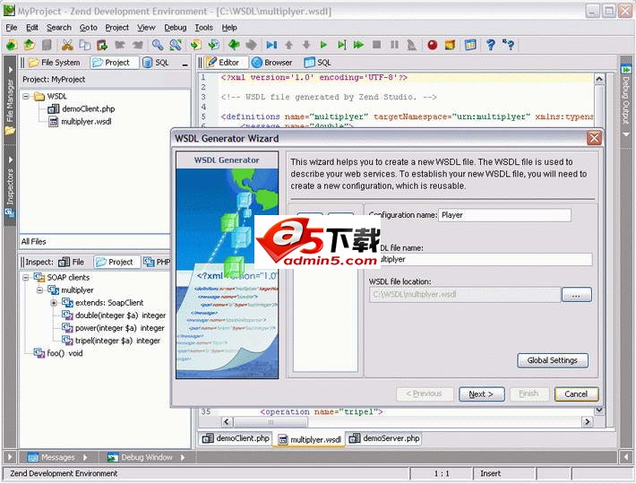
Task: Collapse the multiplyer node in inspector
Action: pos(39,290)
